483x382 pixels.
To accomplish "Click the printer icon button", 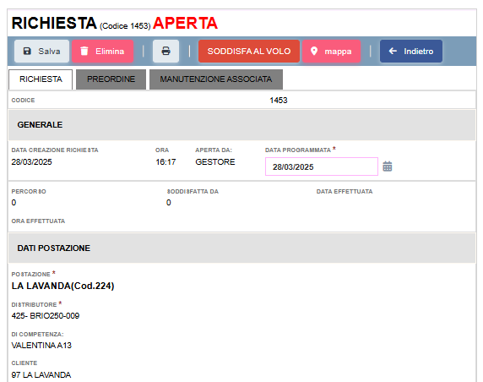I will (x=166, y=52).
